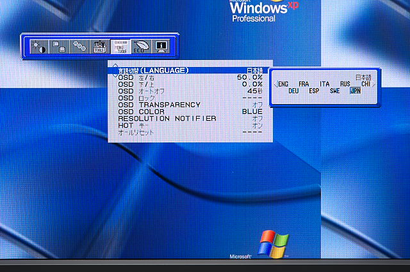This screenshot has width=410, height=272.
Task: Select the image position and size icon
Action: 58,47
